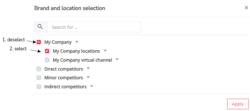
Task: Apply the brand and location selection
Action: 238,104
